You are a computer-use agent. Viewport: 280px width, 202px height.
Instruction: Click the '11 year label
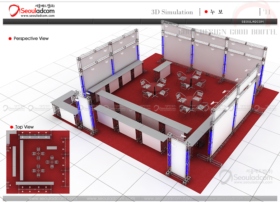pos(266,12)
